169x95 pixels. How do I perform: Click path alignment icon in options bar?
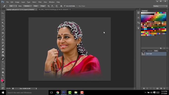pyautogui.click(x=53, y=6)
